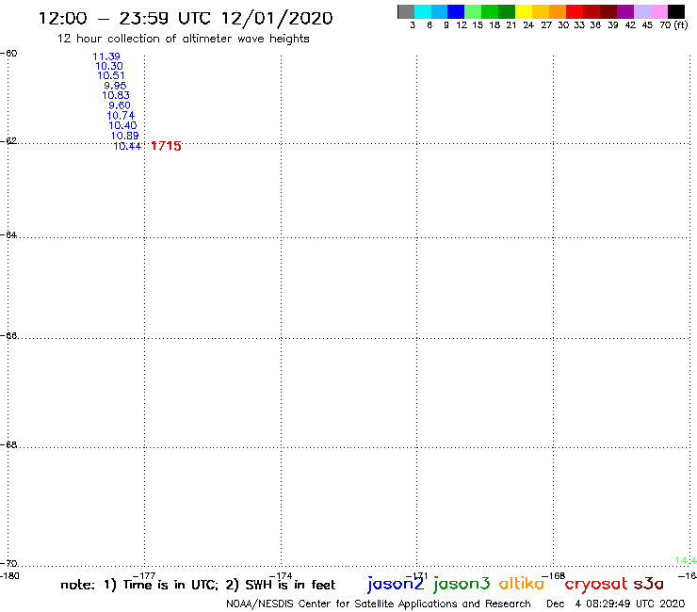Click the wave height value 11.39
697x612 pixels.
tap(106, 56)
